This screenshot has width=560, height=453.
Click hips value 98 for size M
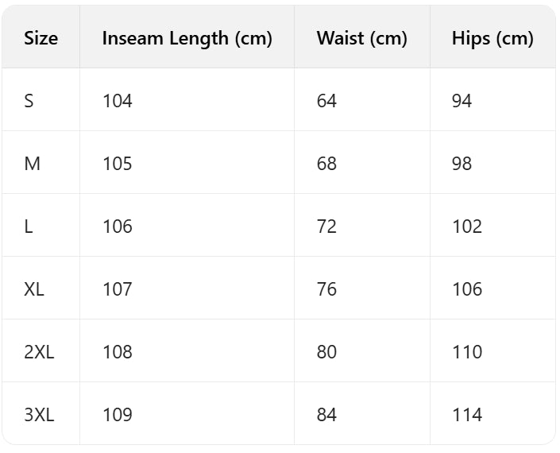click(x=462, y=164)
